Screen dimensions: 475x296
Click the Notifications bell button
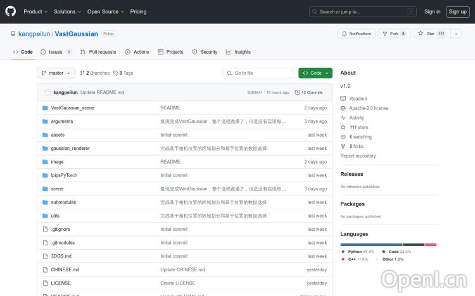[x=356, y=34]
